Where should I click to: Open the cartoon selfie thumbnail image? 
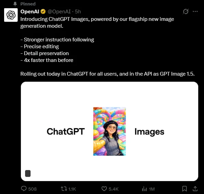pos(110,131)
